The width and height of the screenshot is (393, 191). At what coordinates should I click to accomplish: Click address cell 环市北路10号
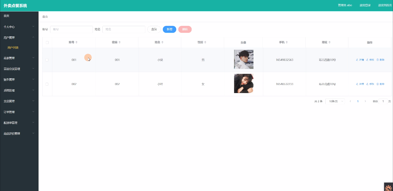coord(327,84)
